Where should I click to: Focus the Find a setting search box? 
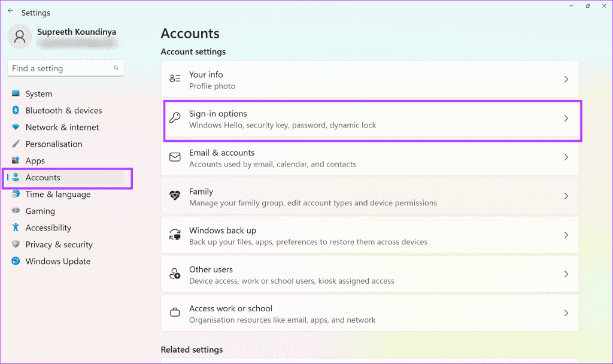60,68
